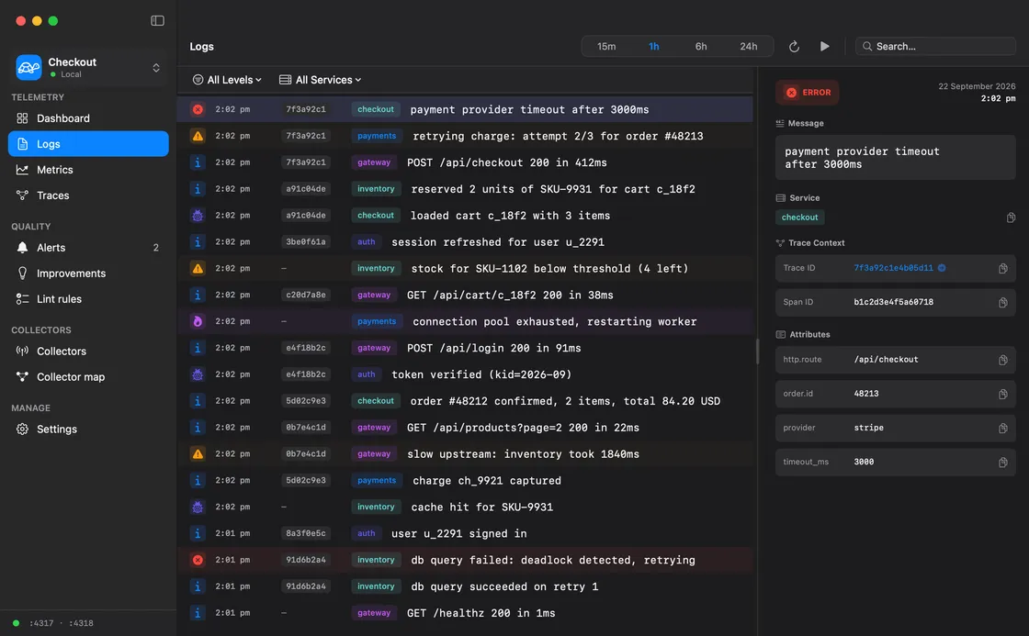The image size is (1029, 636).
Task: Click the warning icon on retrying charge row
Action: click(198, 136)
